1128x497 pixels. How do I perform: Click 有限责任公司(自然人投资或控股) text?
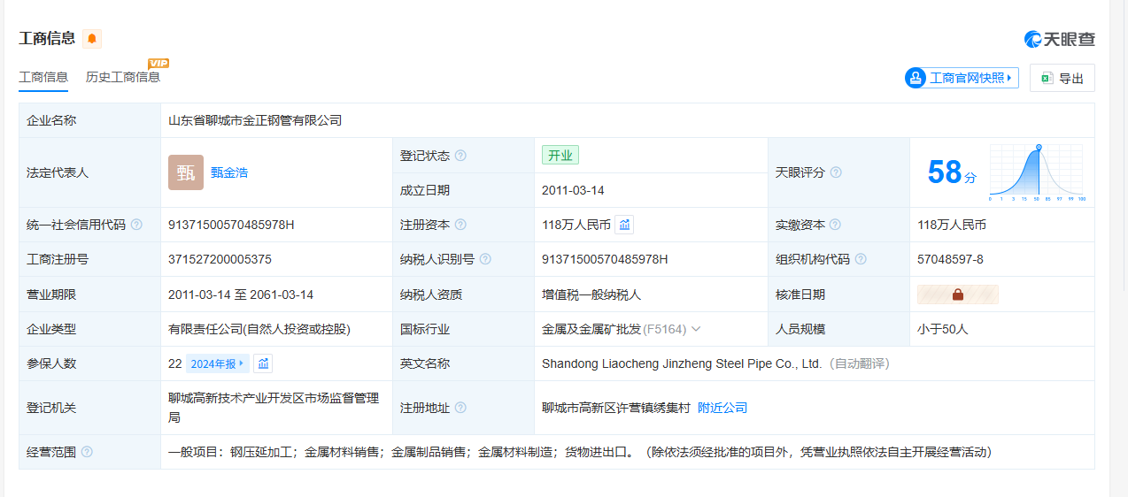click(259, 329)
